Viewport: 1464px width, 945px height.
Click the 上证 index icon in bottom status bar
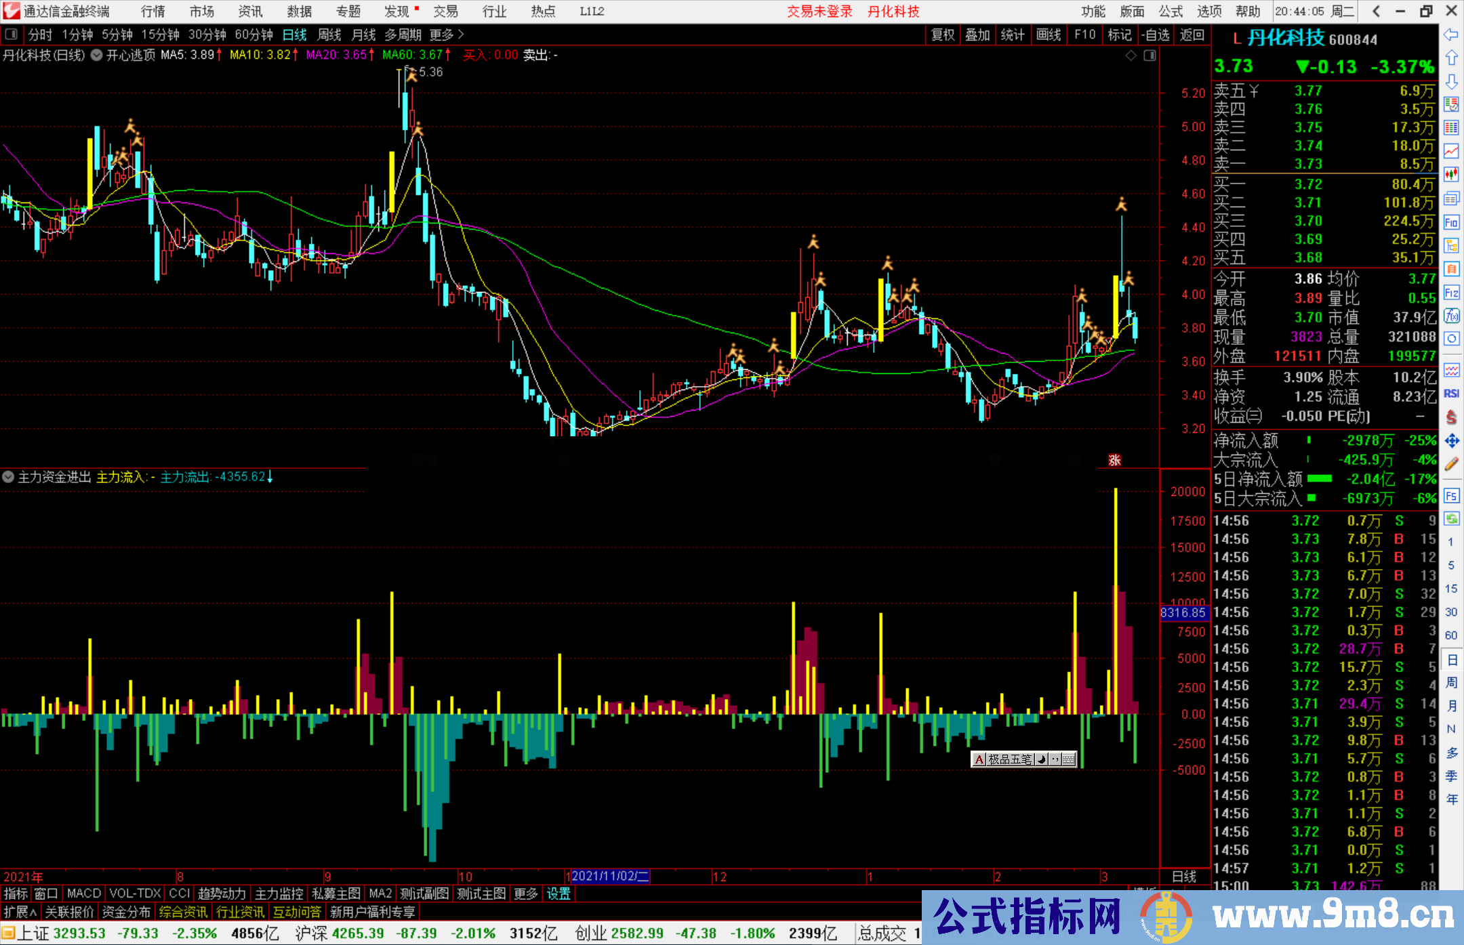pos(9,933)
